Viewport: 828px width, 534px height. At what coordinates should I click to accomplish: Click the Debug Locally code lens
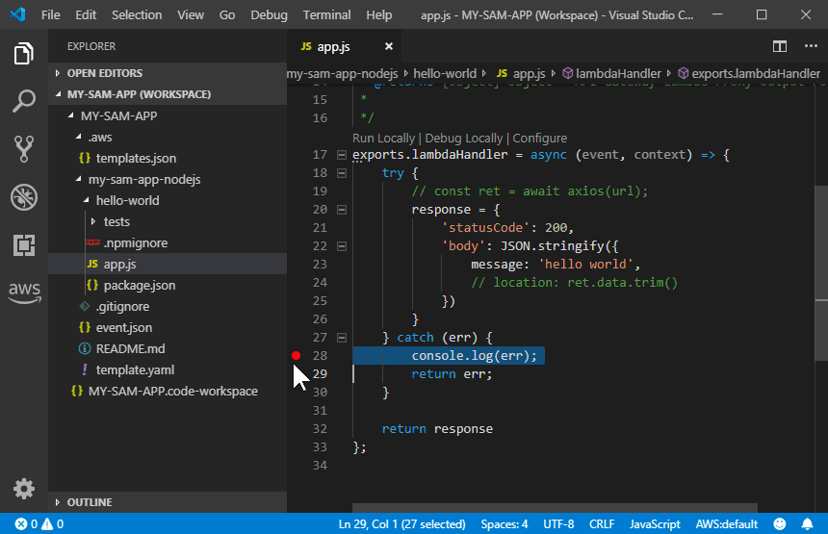click(464, 139)
